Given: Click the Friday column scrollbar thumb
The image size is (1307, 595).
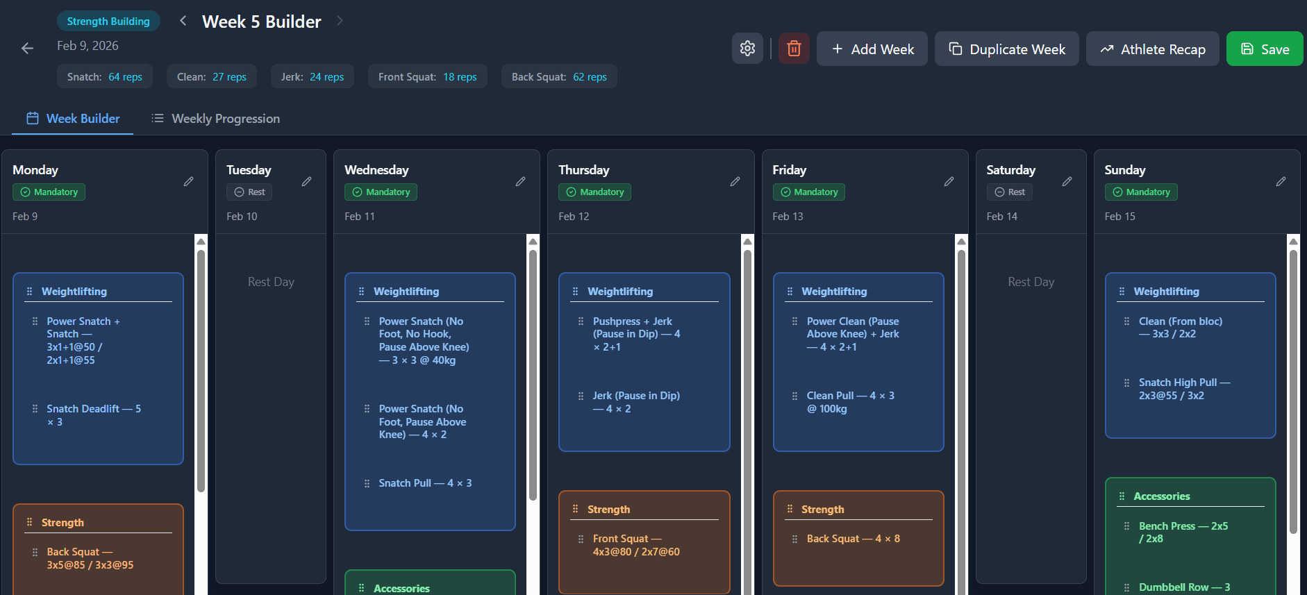Looking at the screenshot, I should click(x=961, y=417).
